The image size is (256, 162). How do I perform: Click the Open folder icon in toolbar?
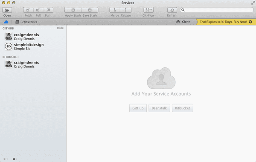coord(7,10)
